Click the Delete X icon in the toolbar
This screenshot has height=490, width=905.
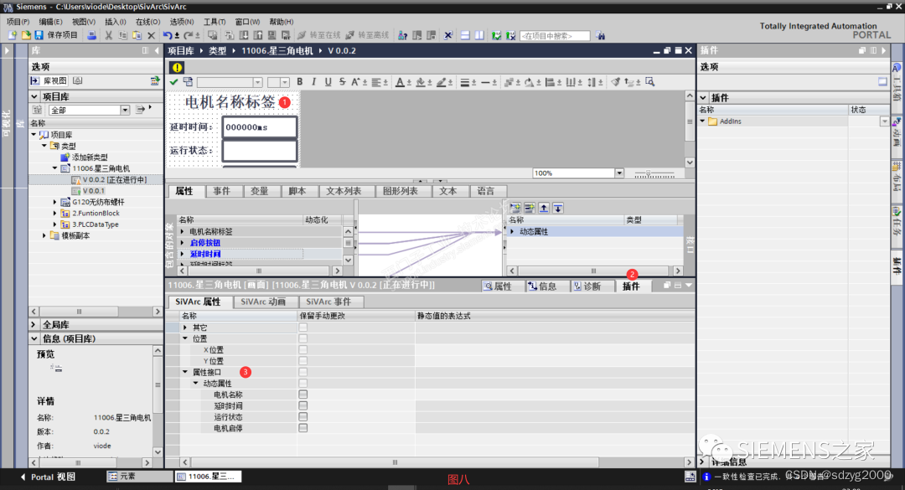[151, 35]
